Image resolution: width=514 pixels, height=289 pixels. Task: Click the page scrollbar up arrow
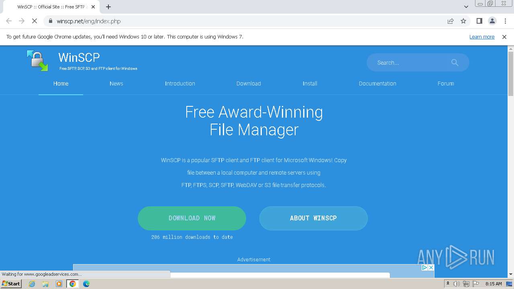pos(511,49)
